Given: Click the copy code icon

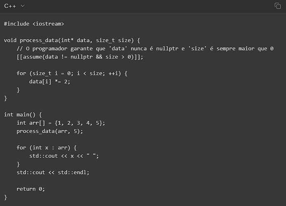Looking at the screenshot, I should [277, 6].
